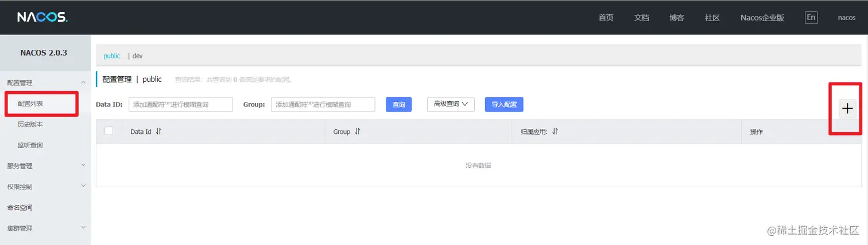
Task: Open 社区 in the top navigation
Action: pos(712,18)
